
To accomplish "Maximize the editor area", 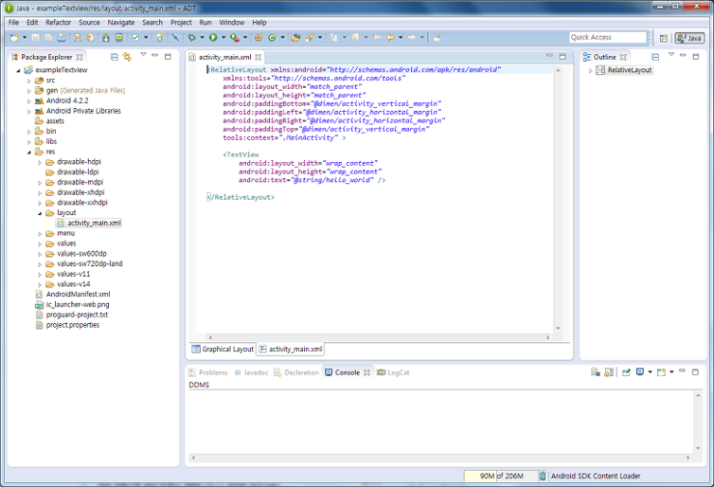I will pyautogui.click(x=563, y=57).
